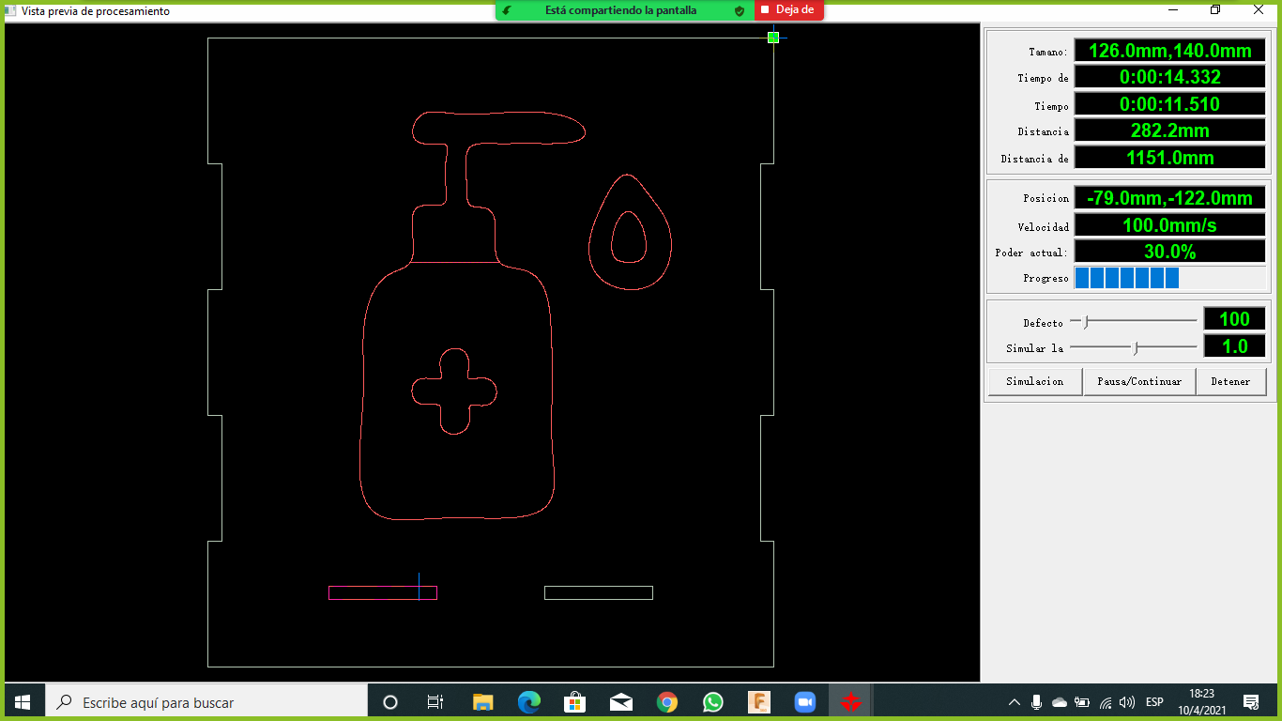Viewport: 1282px width, 721px height.
Task: Click the Zoom sharing security shield icon
Action: tap(740, 10)
